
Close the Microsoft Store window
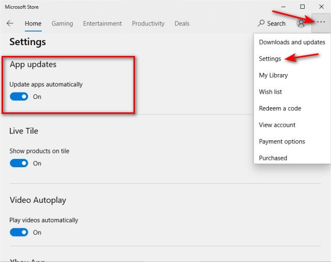coord(321,7)
